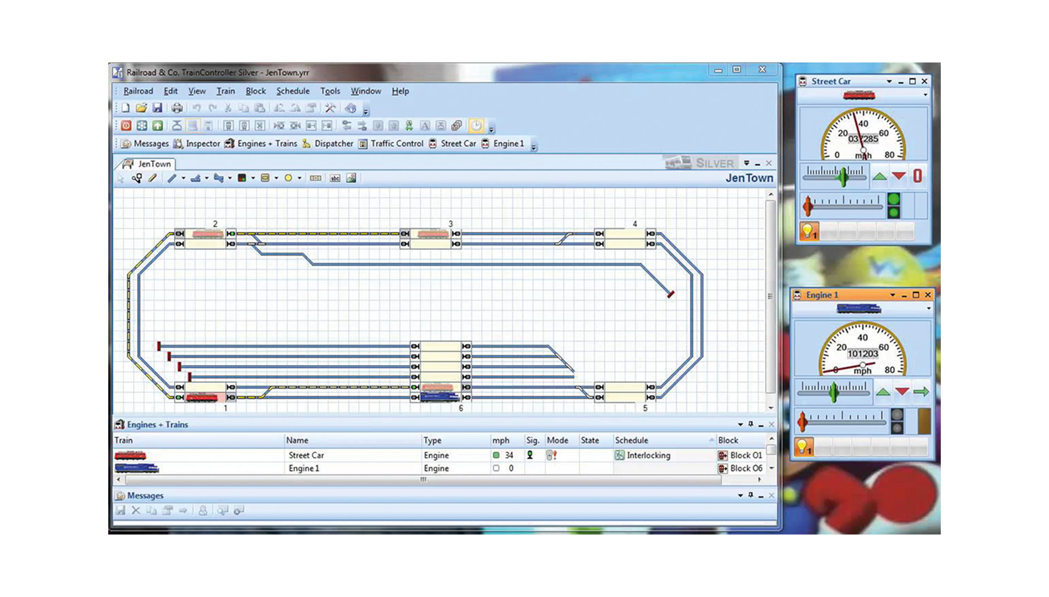Open the Engine 1 train selector dropdown
Viewport: 1049px width, 597px height.
(x=928, y=308)
